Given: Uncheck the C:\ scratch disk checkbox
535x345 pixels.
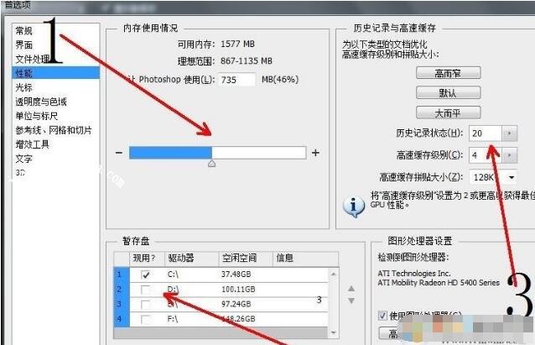Looking at the screenshot, I should coord(146,274).
